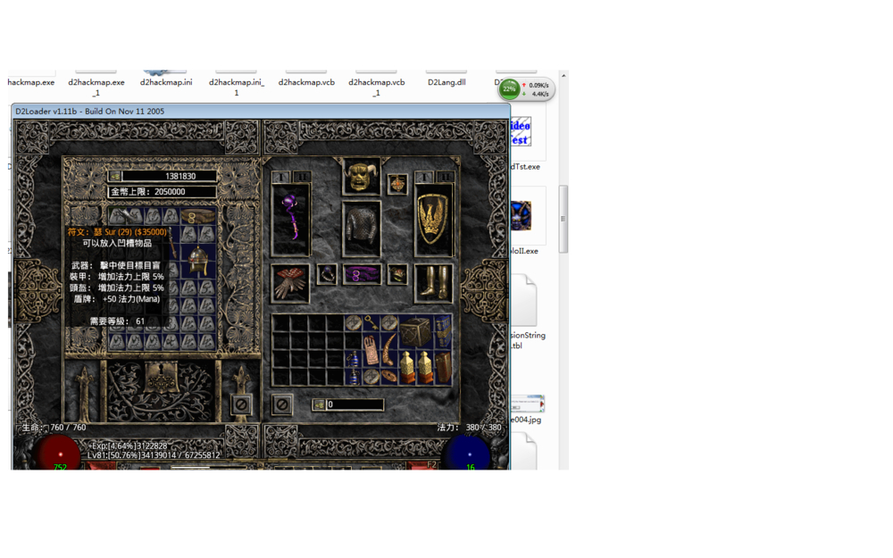Screen dimensions: 893x558
Task: Click the yellow bottle next to brown tome
Action: point(425,367)
